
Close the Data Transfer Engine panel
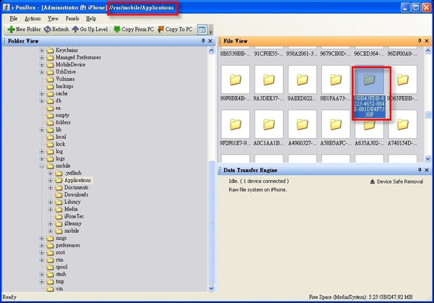(x=426, y=169)
